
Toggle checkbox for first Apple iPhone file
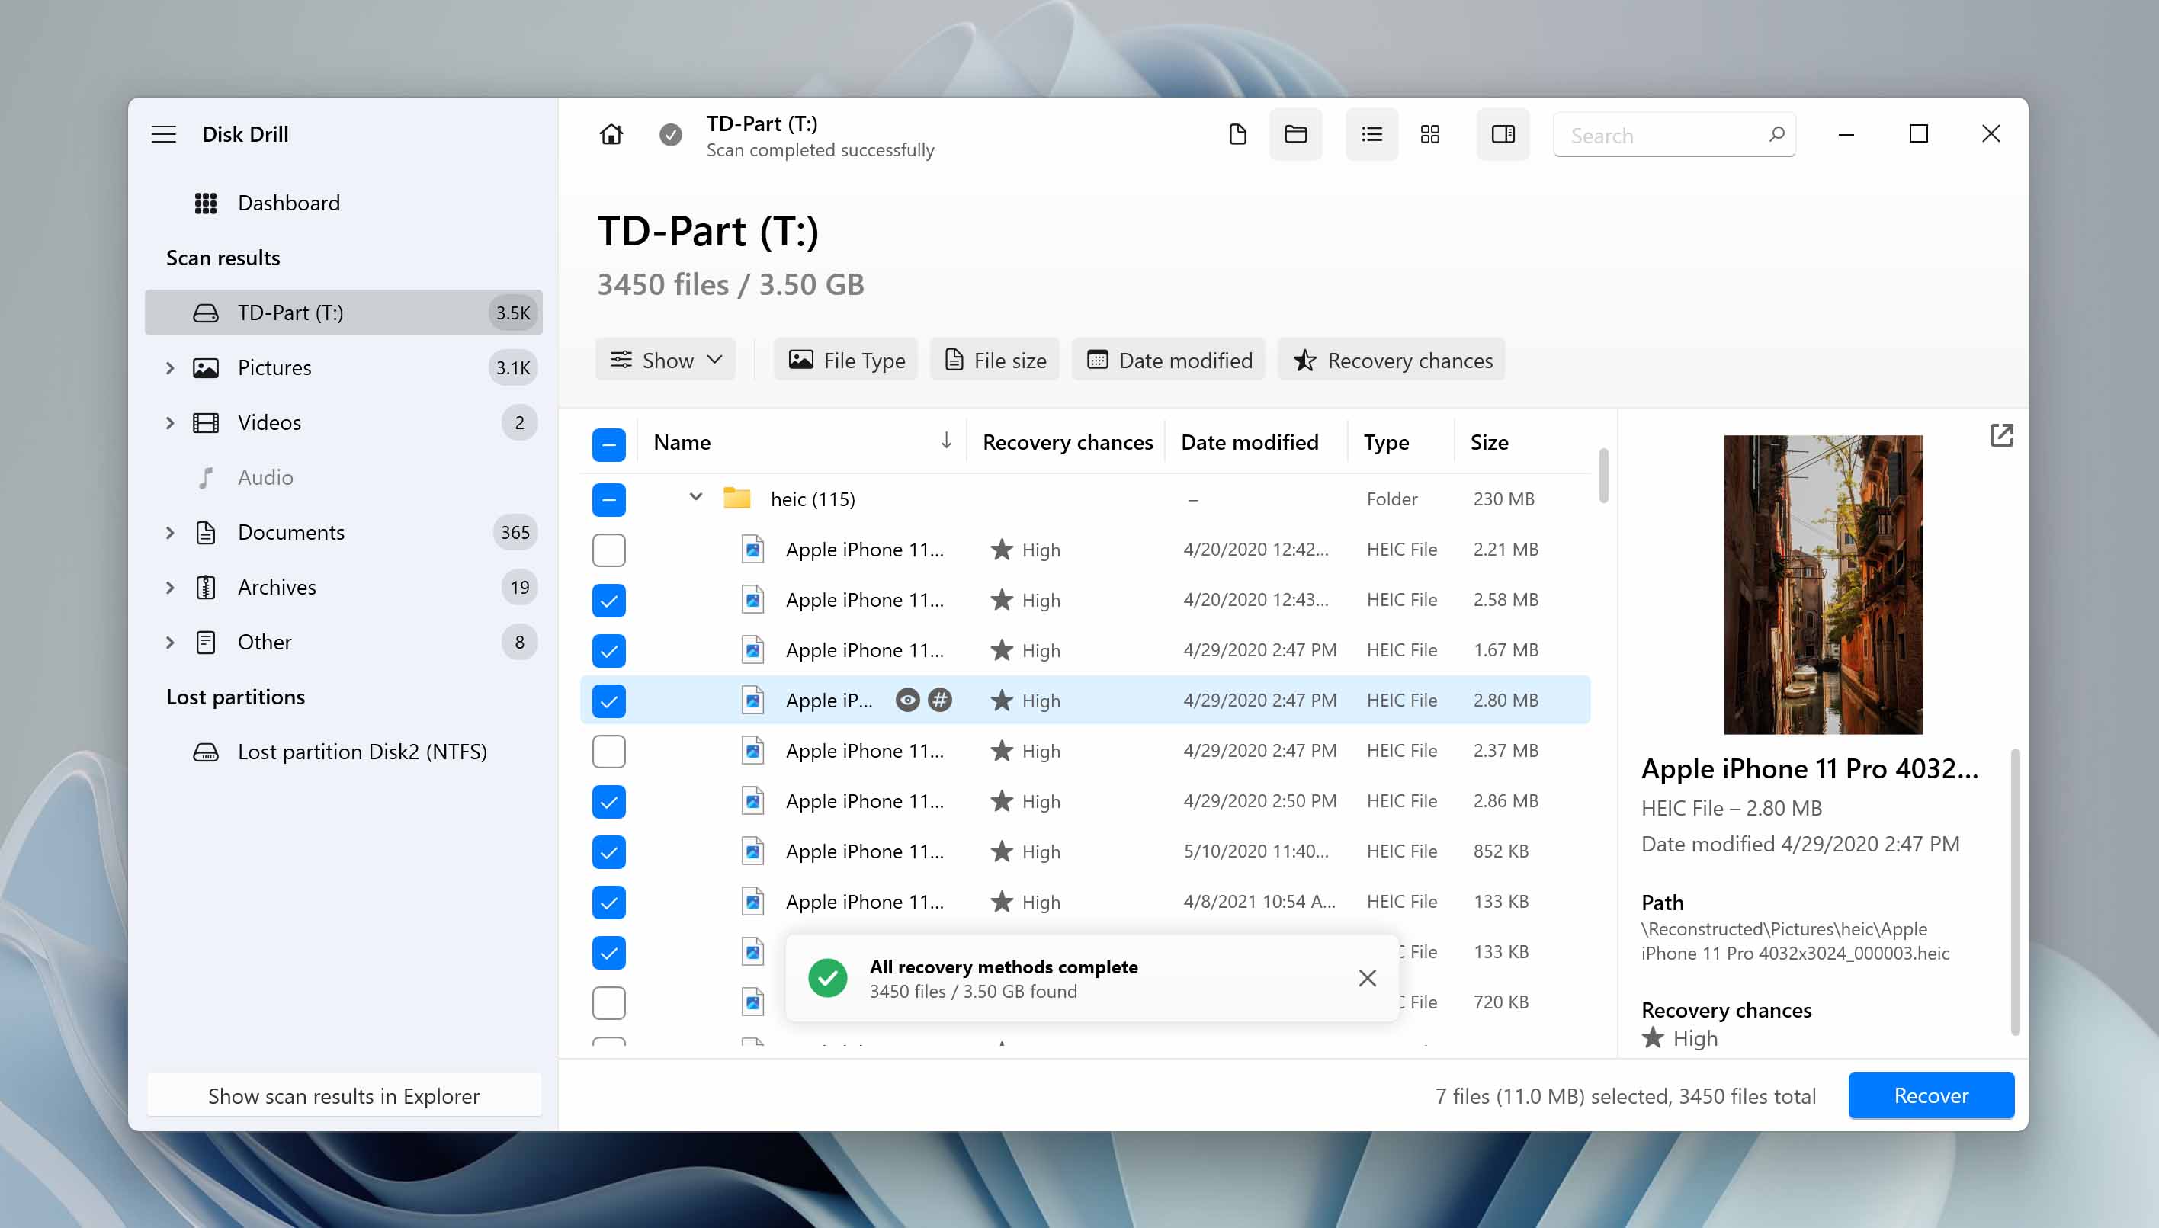tap(609, 549)
